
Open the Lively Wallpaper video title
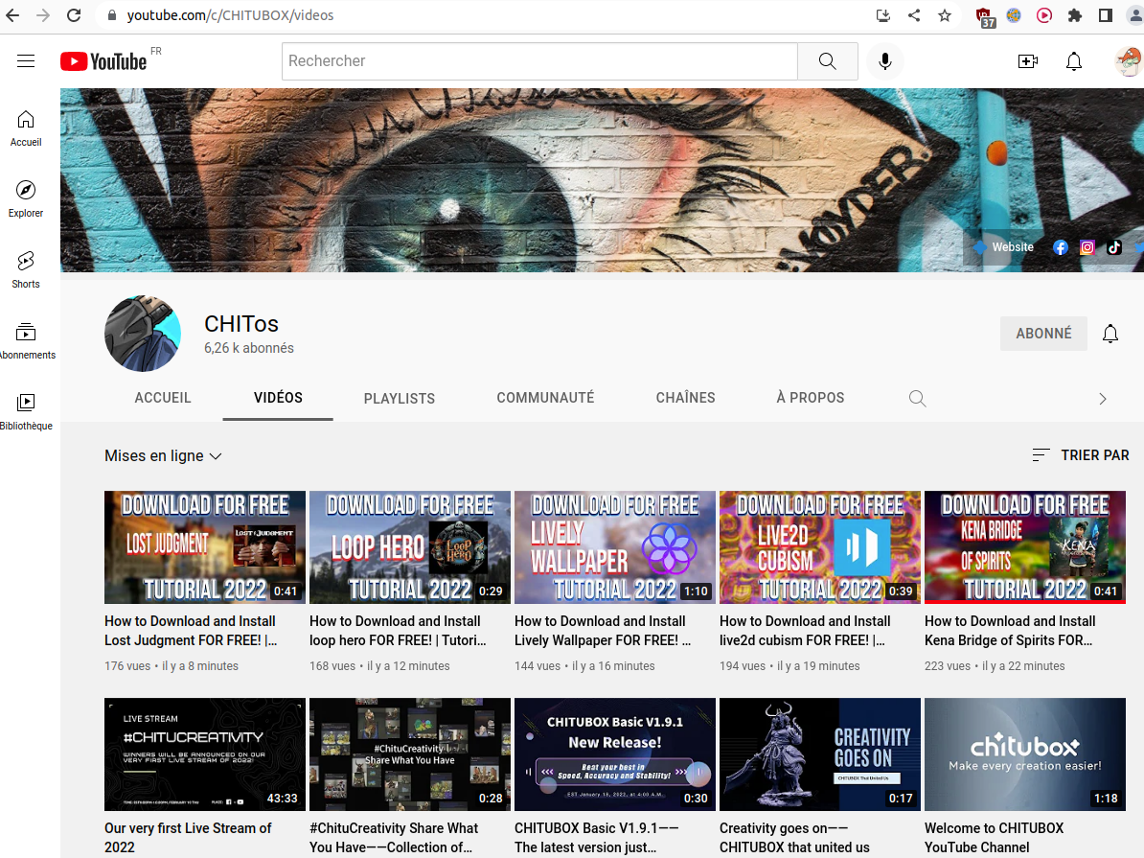coord(603,630)
